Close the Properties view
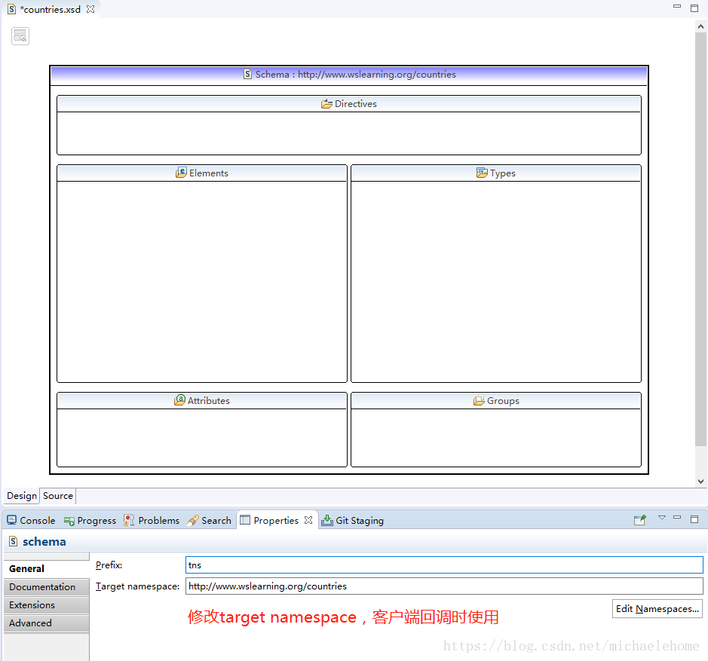Viewport: 708px width, 661px height. [308, 520]
